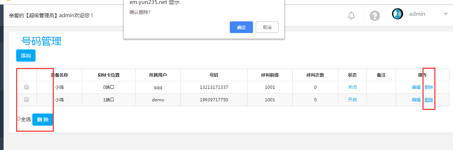
Task: Expand the admin user dropdown arrow
Action: 446,14
